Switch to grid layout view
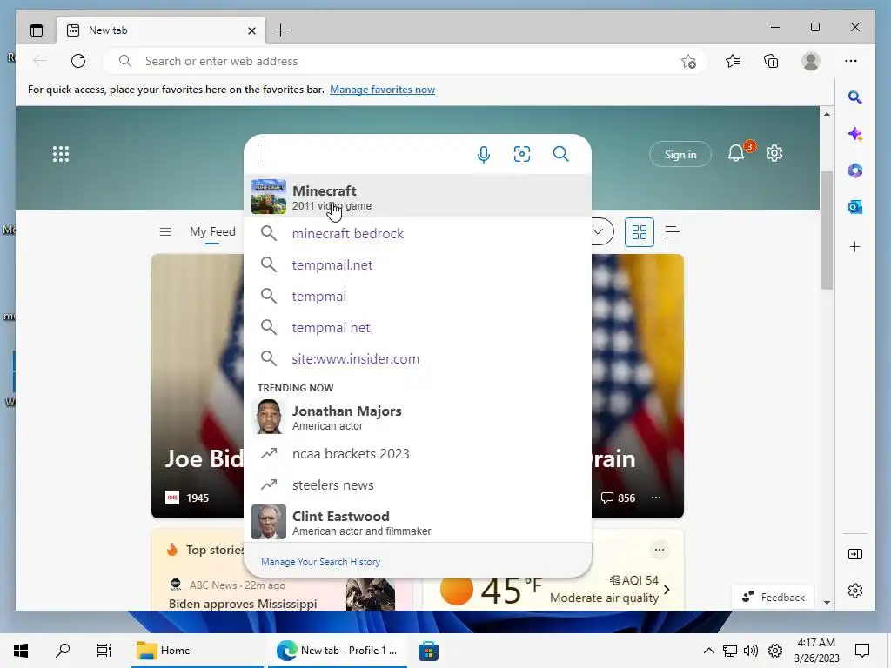891x668 pixels. coord(640,231)
